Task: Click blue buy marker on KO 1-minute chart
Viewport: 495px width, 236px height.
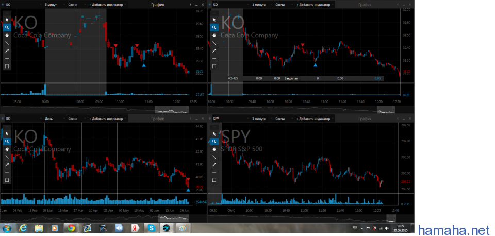Action: (315, 65)
